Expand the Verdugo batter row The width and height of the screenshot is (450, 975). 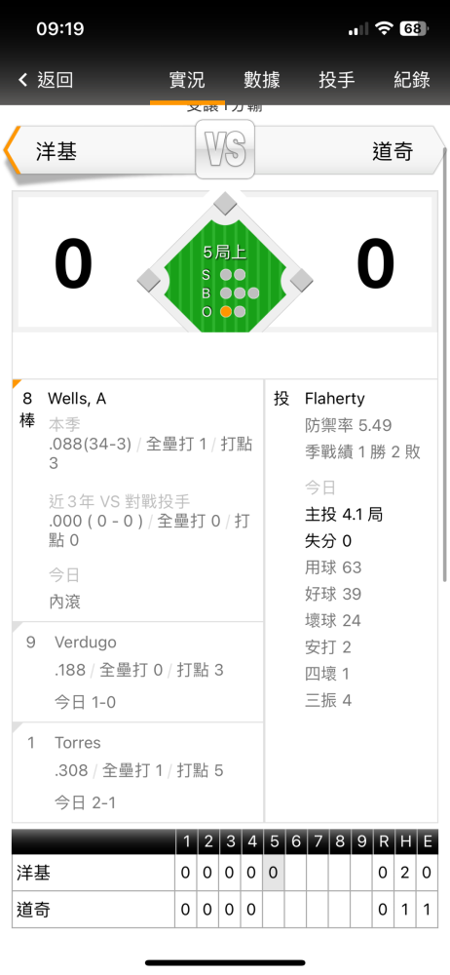point(138,672)
